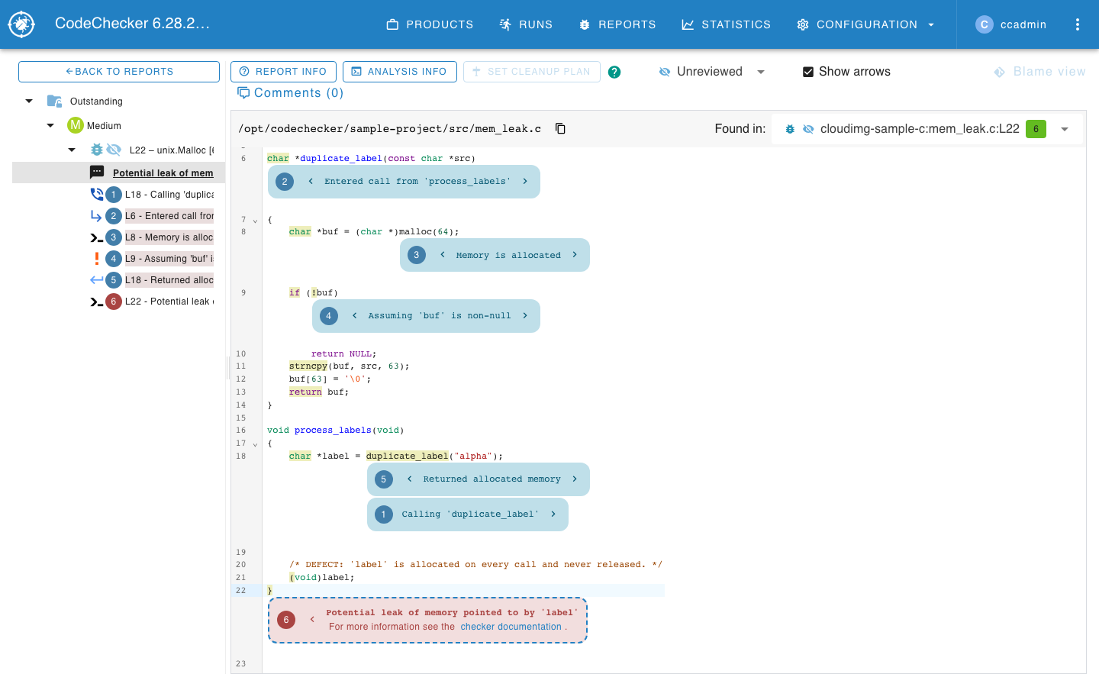This screenshot has width=1099, height=687.
Task: Click the green 6 badge in Found in
Action: click(x=1036, y=129)
